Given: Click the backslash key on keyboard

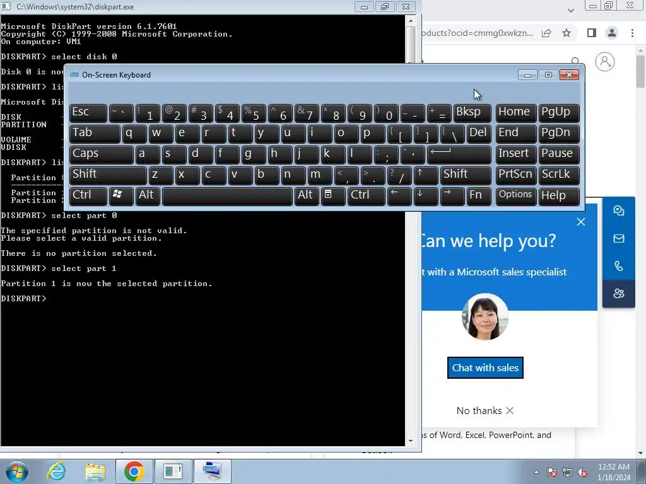Looking at the screenshot, I should (452, 134).
